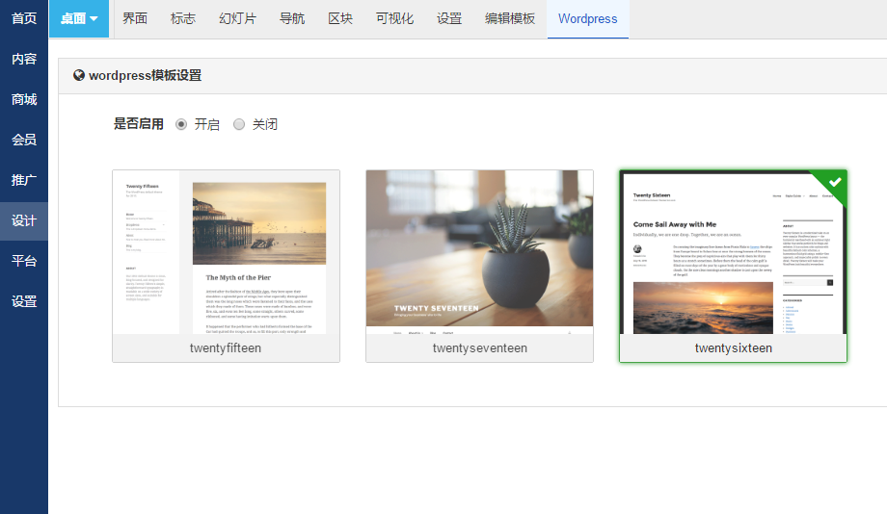Open the 首页 sidebar item
This screenshot has height=514, width=887.
(x=24, y=18)
